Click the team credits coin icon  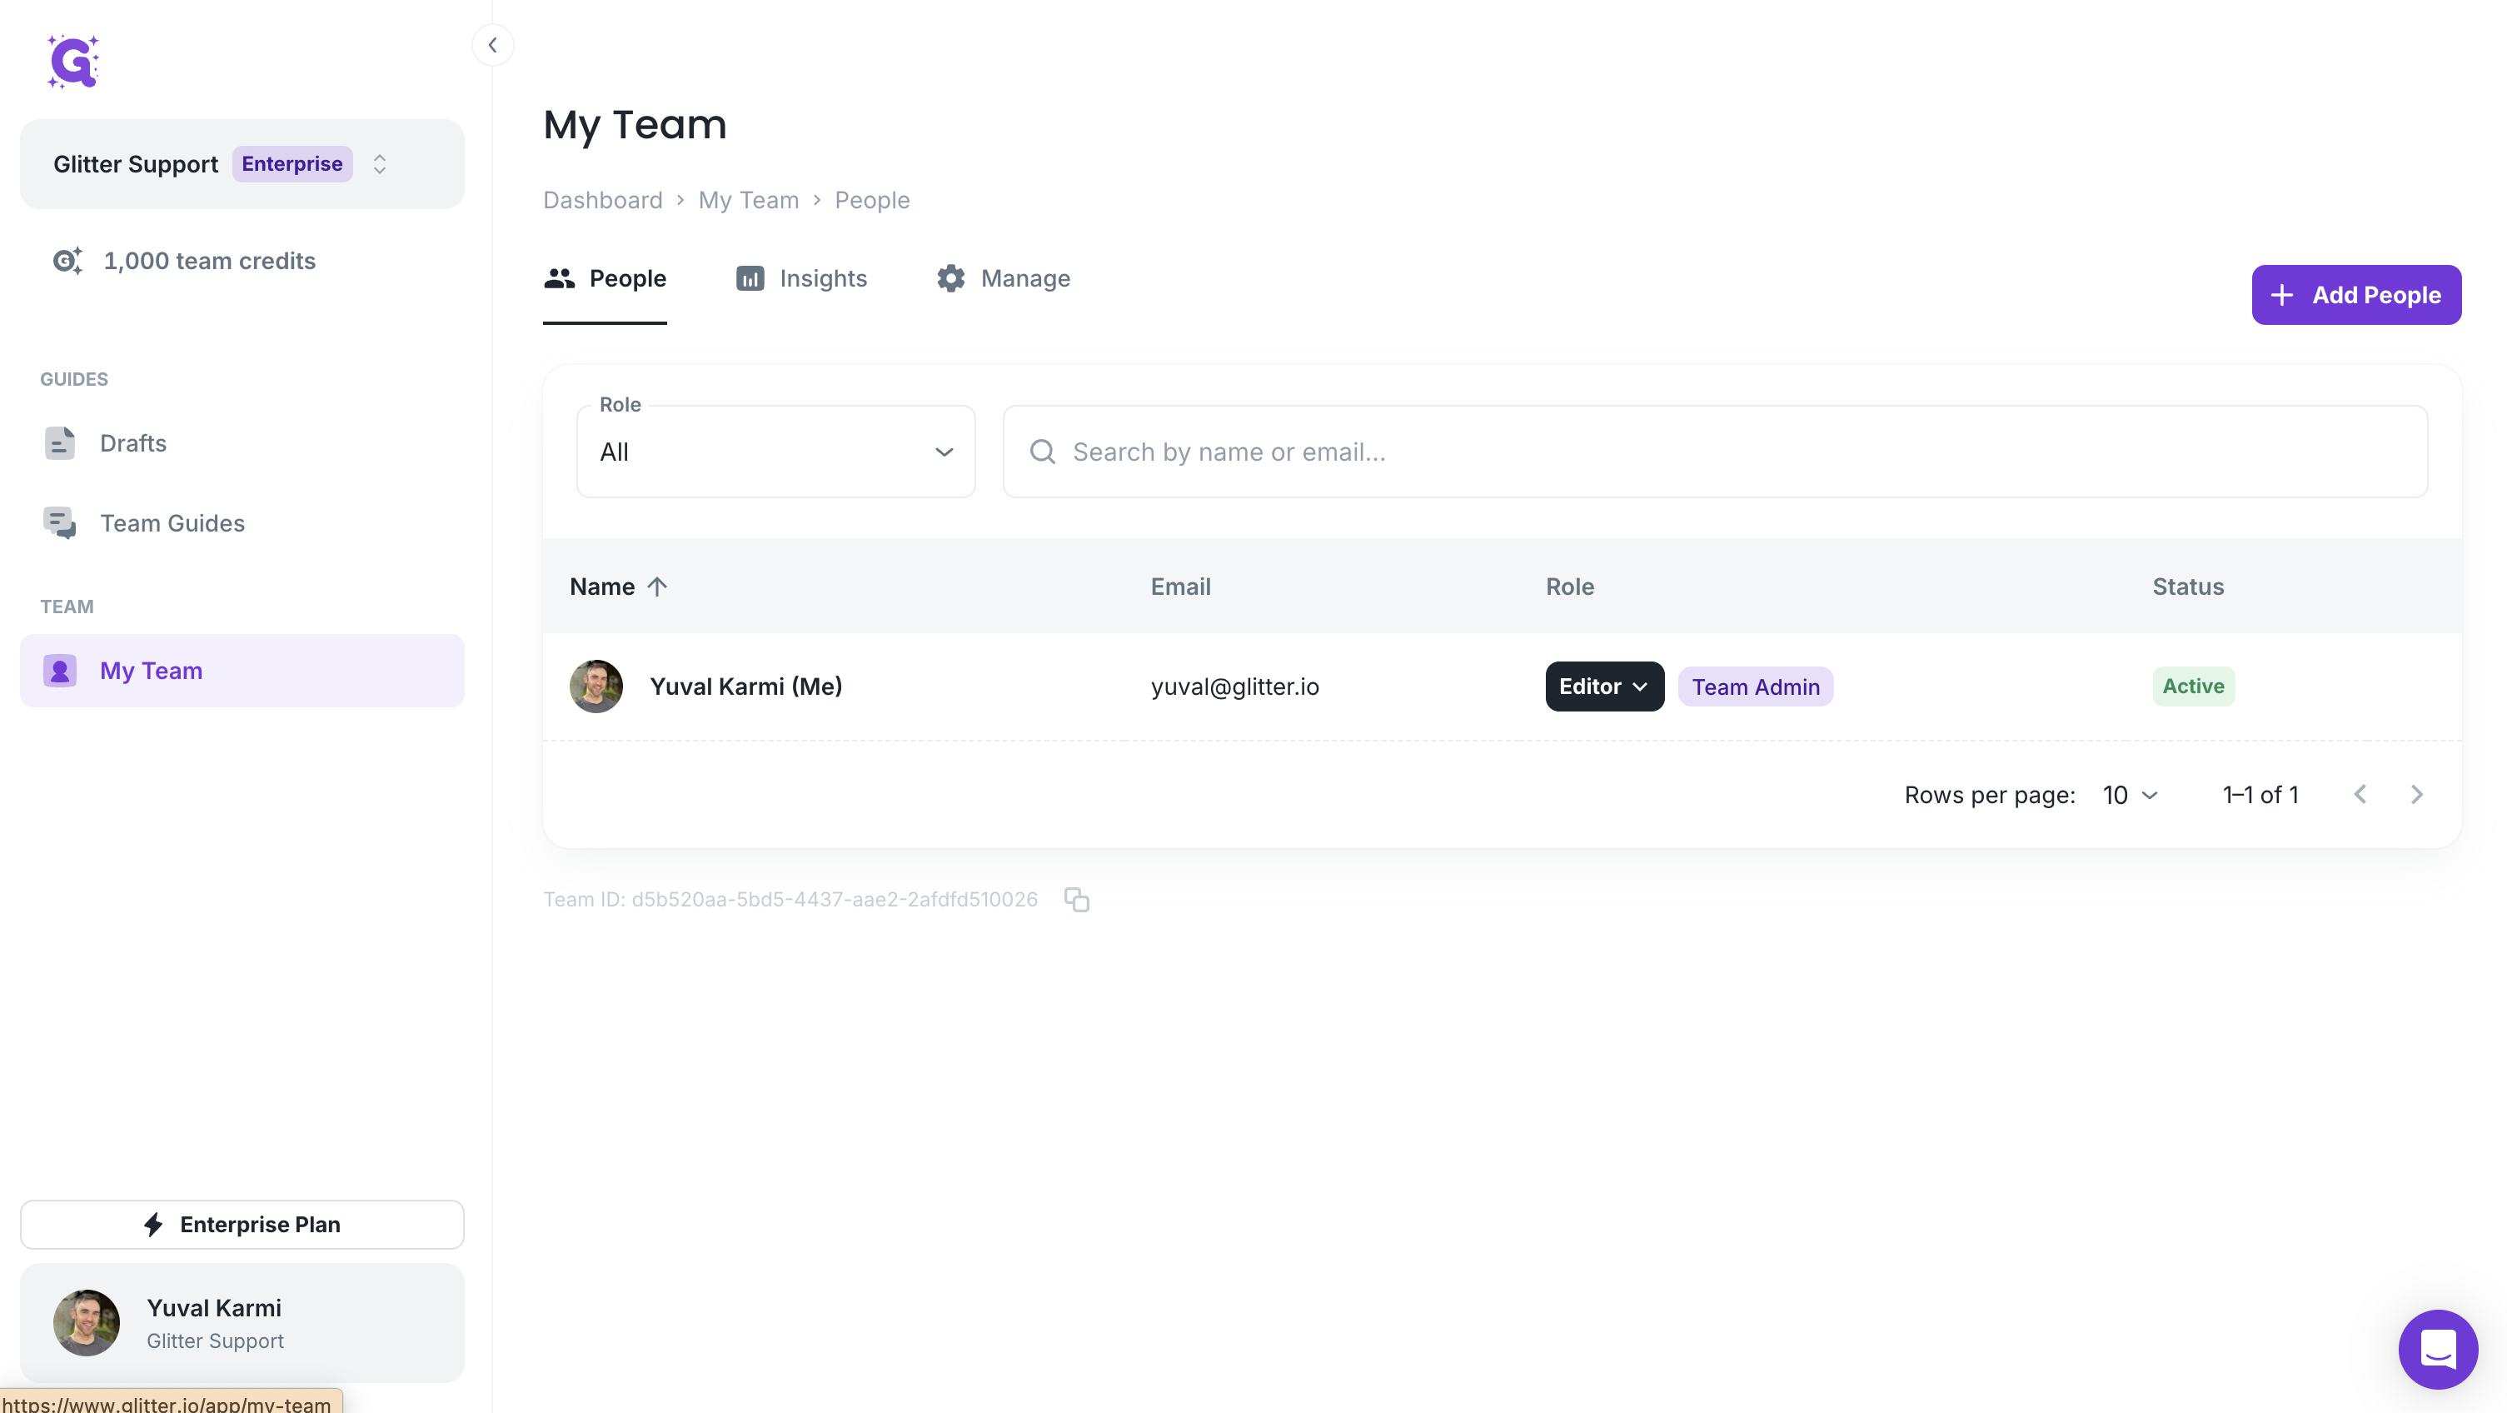[67, 261]
